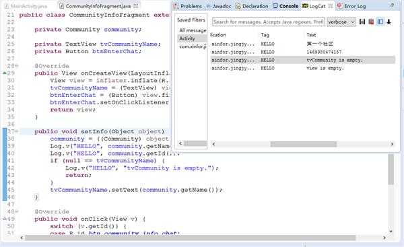The width and height of the screenshot is (404, 247).
Task: Select the log row with Chinese text
Action: pyautogui.click(x=302, y=44)
